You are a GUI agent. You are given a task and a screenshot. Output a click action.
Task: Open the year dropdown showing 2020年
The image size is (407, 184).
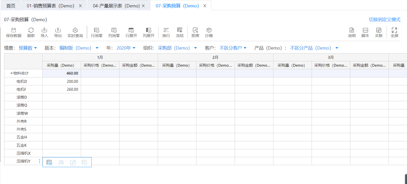pos(126,48)
